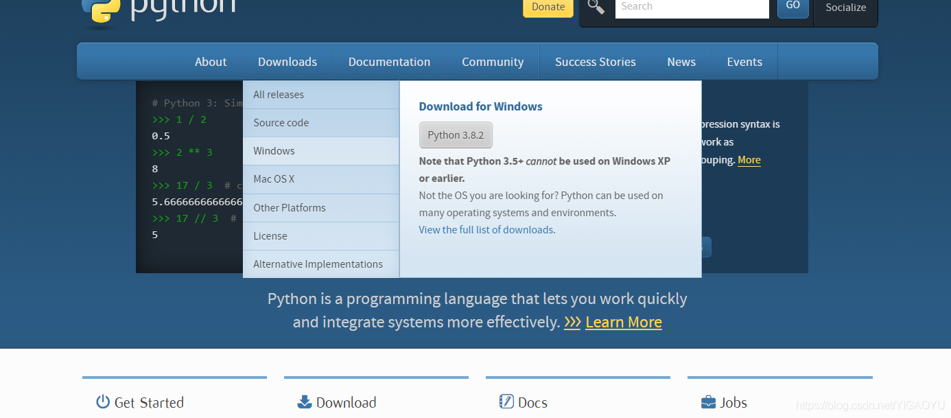Click the Get Started heading
This screenshot has width=951, height=418.
[x=149, y=403]
